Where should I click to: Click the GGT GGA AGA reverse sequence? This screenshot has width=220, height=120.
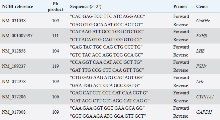108,116
